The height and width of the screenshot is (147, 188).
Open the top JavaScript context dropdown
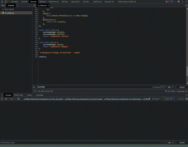12,99
